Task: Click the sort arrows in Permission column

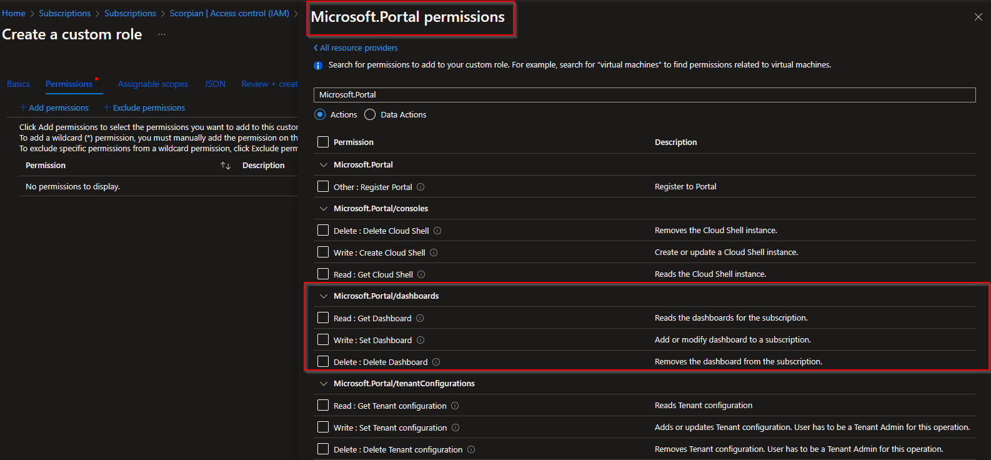Action: click(x=226, y=166)
